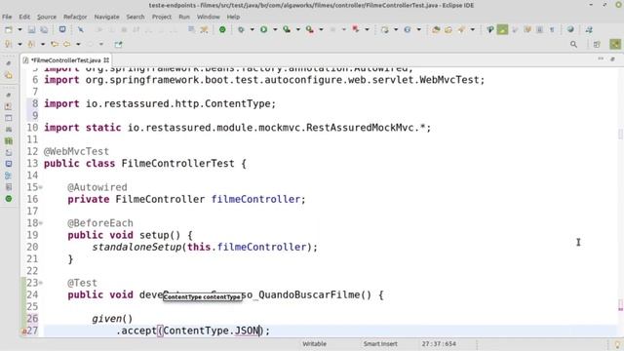The height and width of the screenshot is (351, 624).
Task: Open the Help menu
Action: click(x=233, y=17)
